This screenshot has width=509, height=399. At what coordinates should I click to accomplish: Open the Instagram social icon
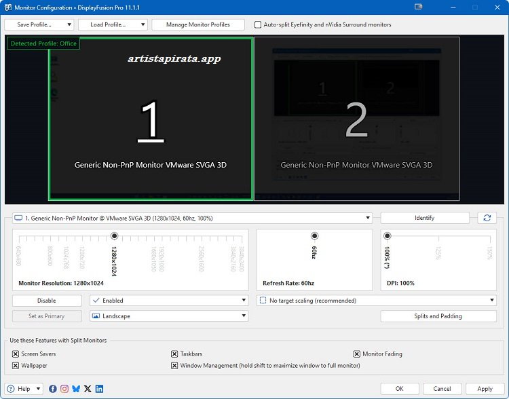64,389
